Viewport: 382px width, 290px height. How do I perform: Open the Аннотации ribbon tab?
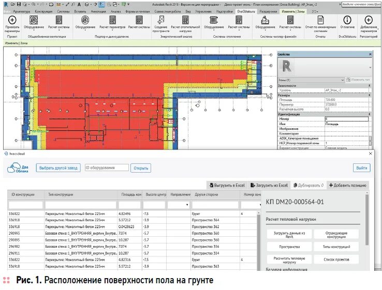[x=98, y=11]
